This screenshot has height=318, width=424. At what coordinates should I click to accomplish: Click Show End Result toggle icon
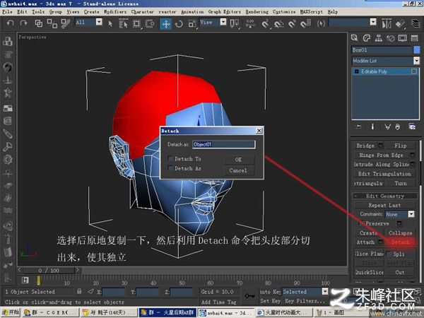click(372, 126)
